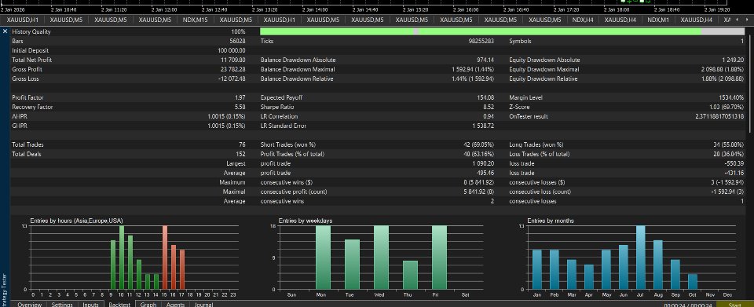Select the AHPR row value
Viewport: 754px width, 307px height.
[226, 116]
